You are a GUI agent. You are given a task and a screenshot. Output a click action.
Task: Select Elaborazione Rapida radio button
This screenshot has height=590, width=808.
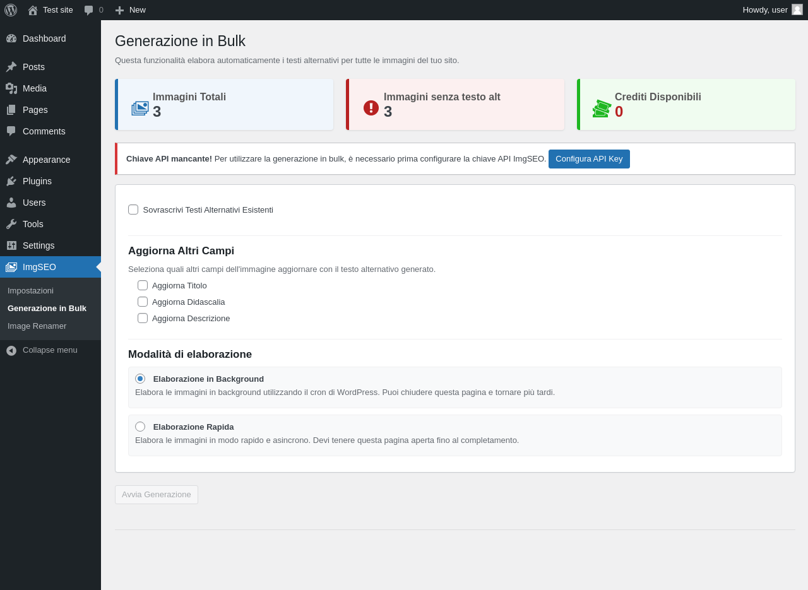coord(140,427)
